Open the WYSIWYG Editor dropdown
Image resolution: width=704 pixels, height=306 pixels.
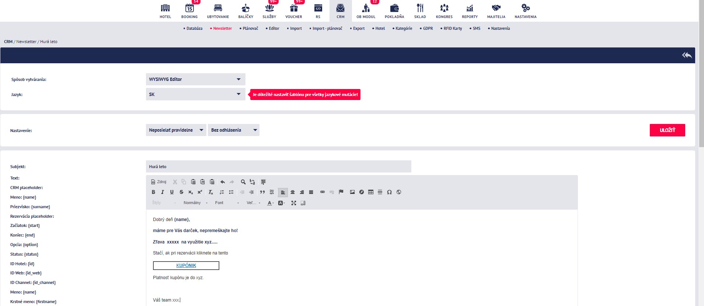[x=195, y=79]
